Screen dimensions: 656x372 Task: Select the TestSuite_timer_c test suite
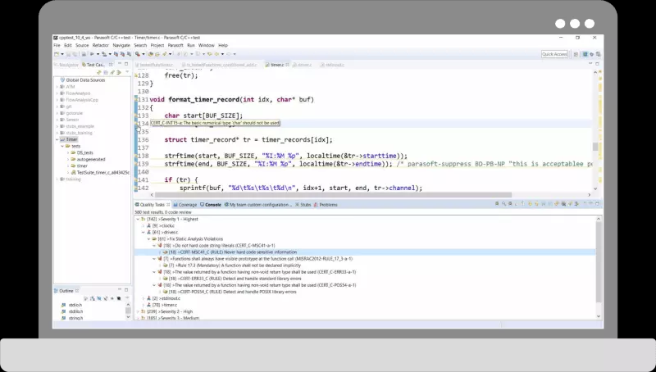click(103, 172)
